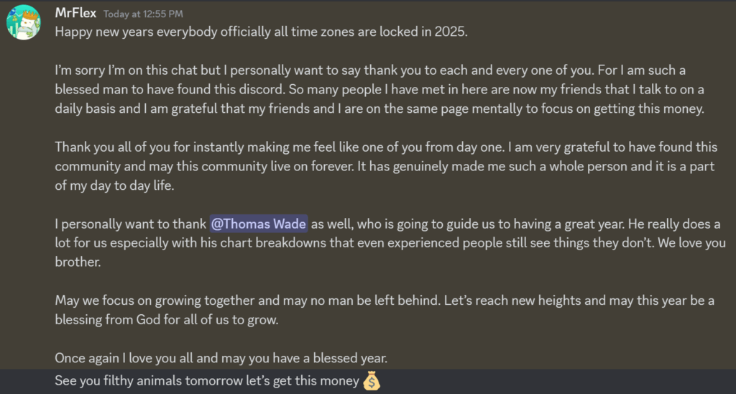Screen dimensions: 736x394
Task: Click the line Once again I love you all
Action: (221, 358)
